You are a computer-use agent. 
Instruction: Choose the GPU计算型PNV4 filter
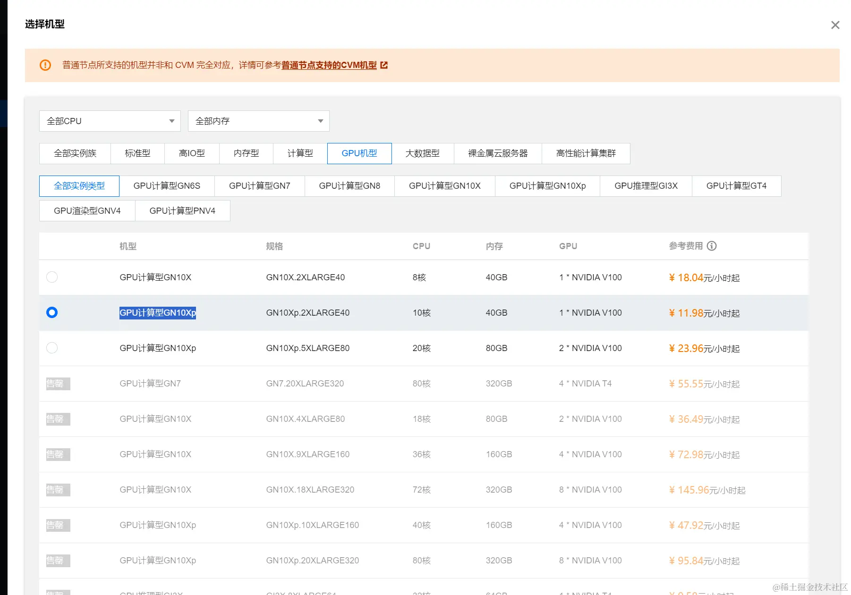click(182, 211)
